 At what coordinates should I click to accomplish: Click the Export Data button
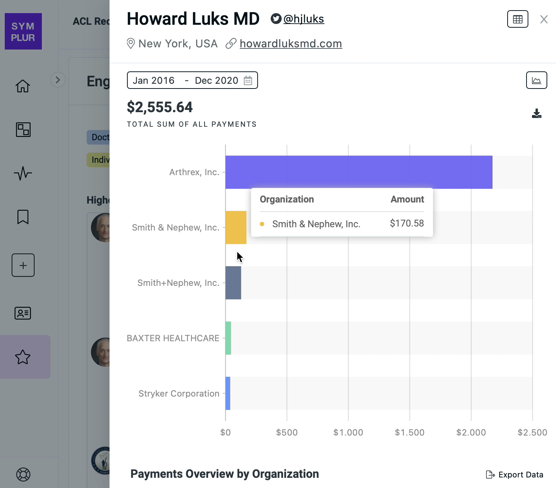click(x=515, y=475)
